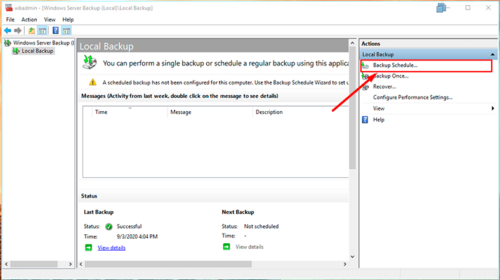This screenshot has height=280, width=500.
Task: Click the large backup icon under Local Backup header
Action: pyautogui.click(x=89, y=62)
